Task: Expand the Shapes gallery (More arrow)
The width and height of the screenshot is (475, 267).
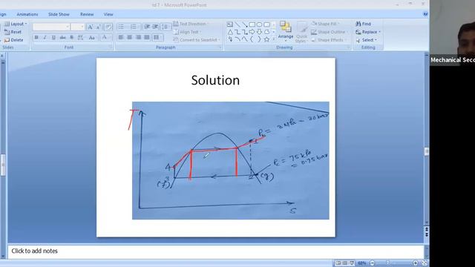Action: (x=274, y=39)
